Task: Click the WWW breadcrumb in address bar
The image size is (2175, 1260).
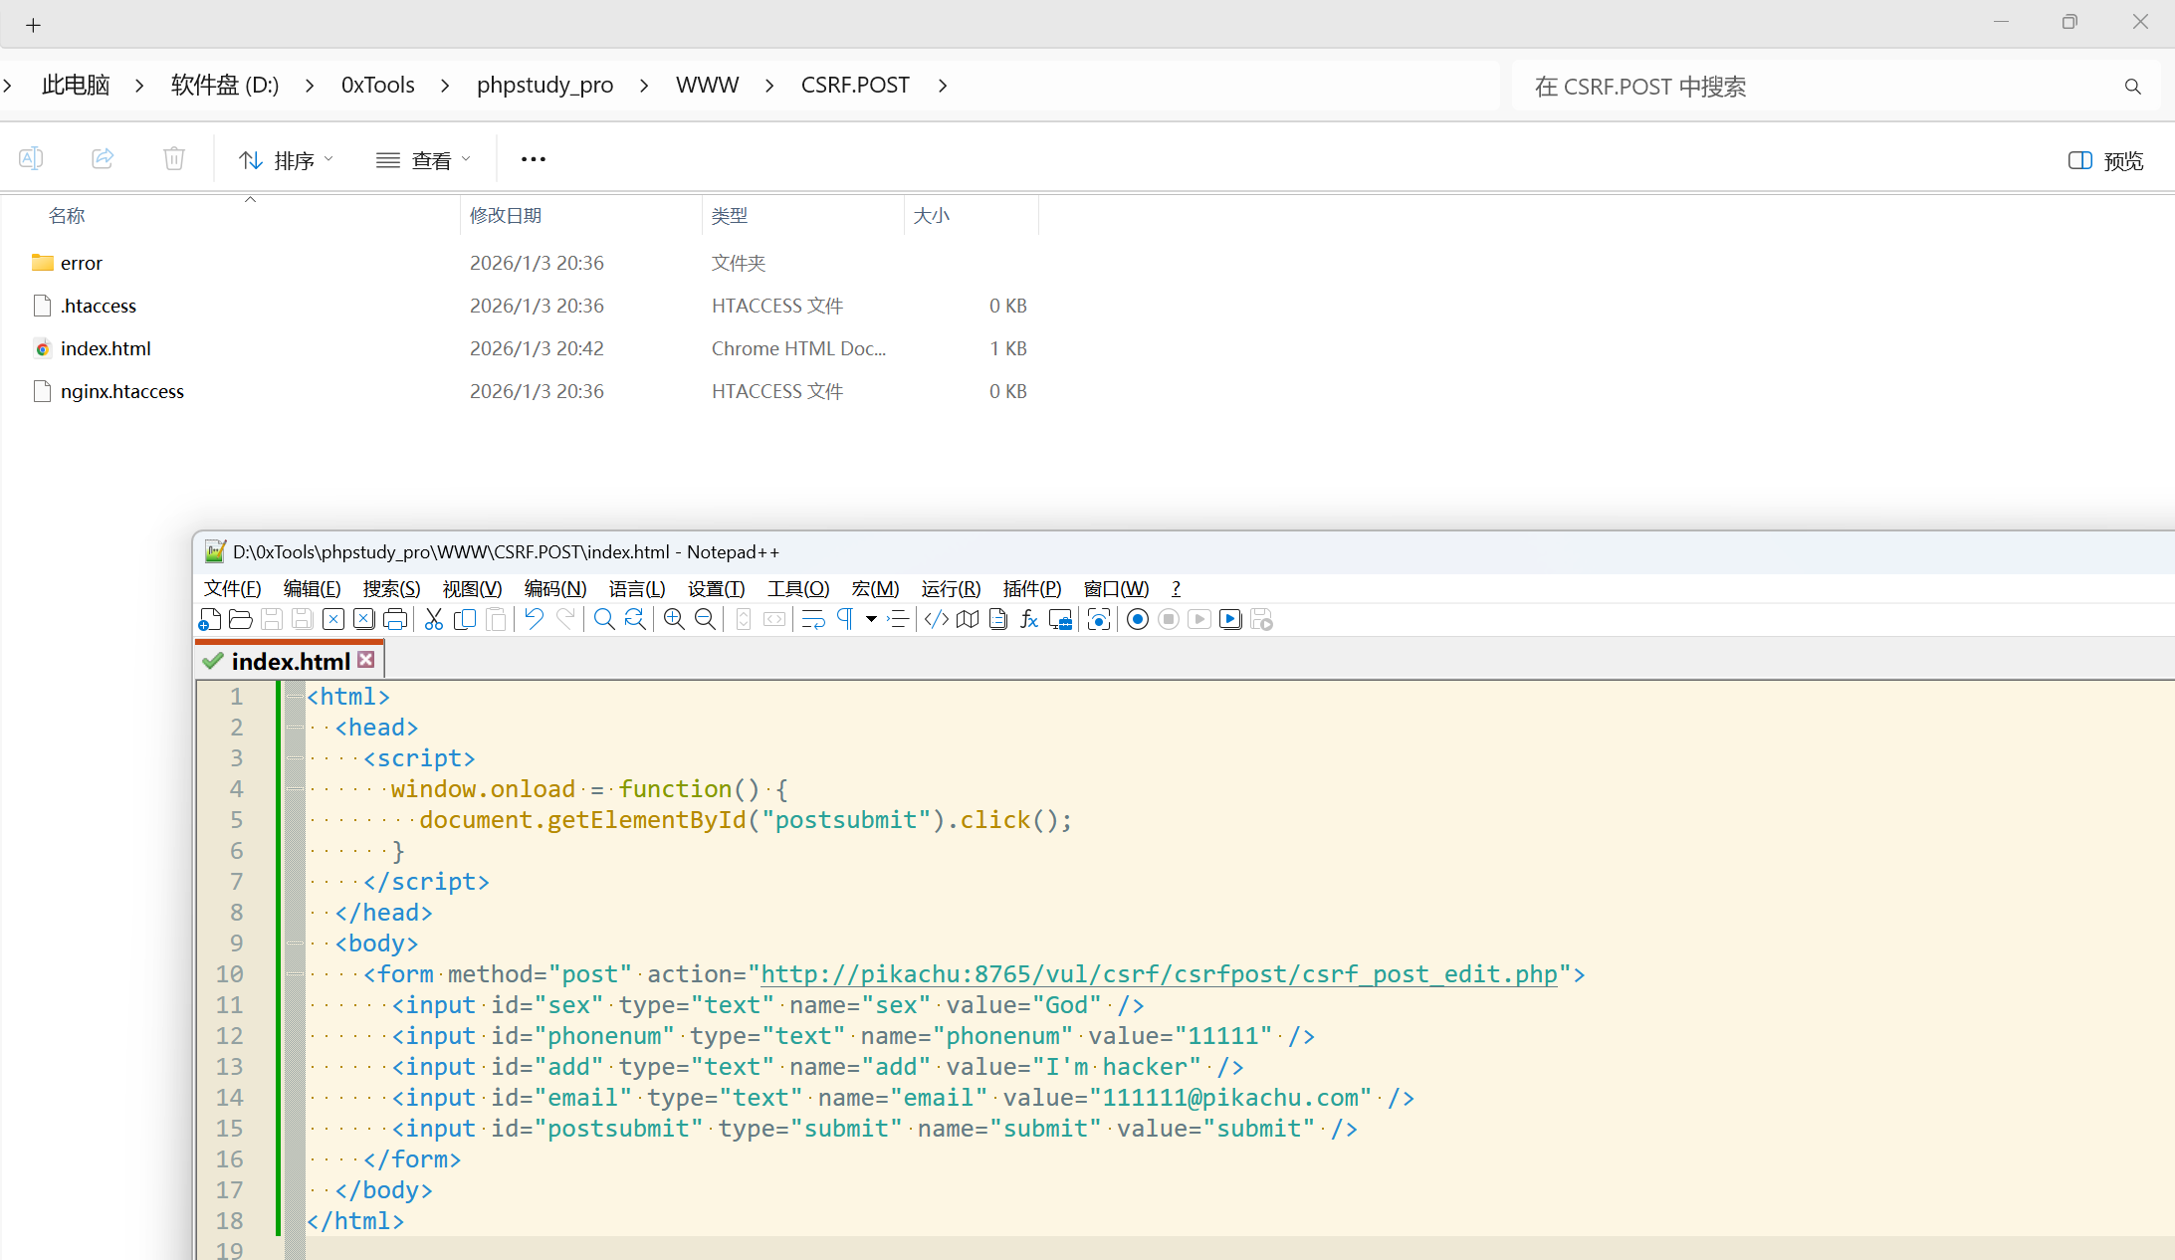Action: coord(707,86)
